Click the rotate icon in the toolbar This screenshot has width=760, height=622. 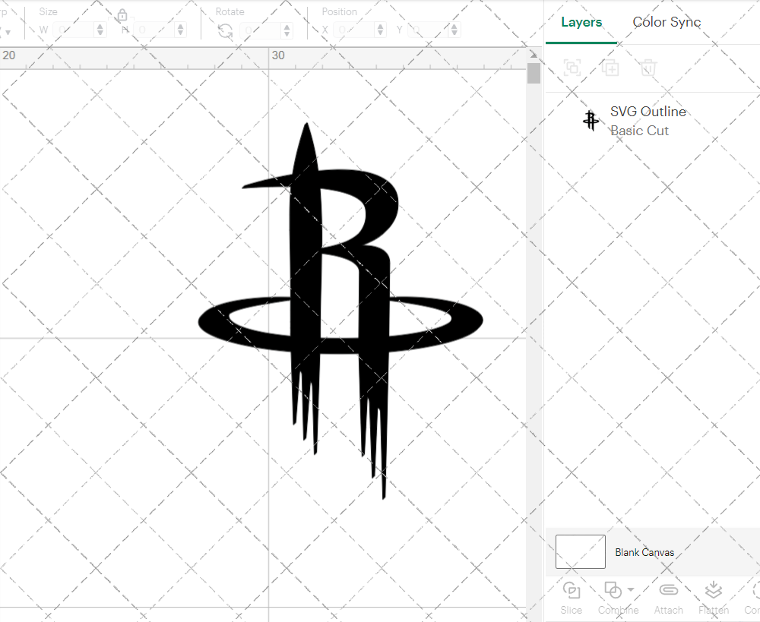pos(225,30)
